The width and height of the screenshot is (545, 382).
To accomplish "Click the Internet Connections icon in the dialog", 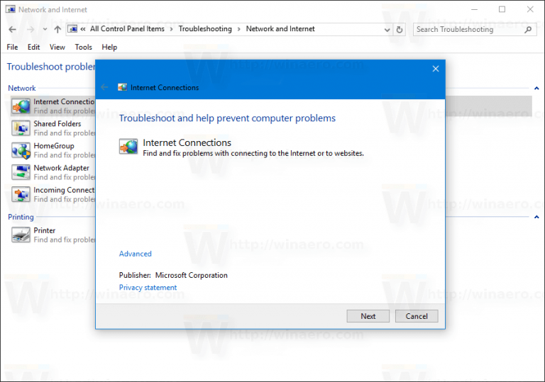I will coord(128,147).
